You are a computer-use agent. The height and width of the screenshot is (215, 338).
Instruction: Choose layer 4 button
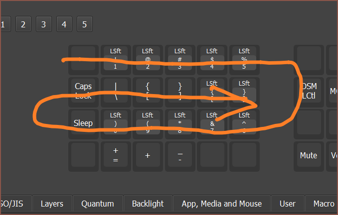coord(64,23)
